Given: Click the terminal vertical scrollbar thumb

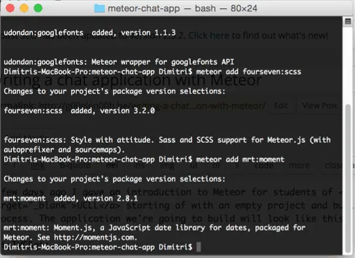Looking at the screenshot, I should [348, 179].
